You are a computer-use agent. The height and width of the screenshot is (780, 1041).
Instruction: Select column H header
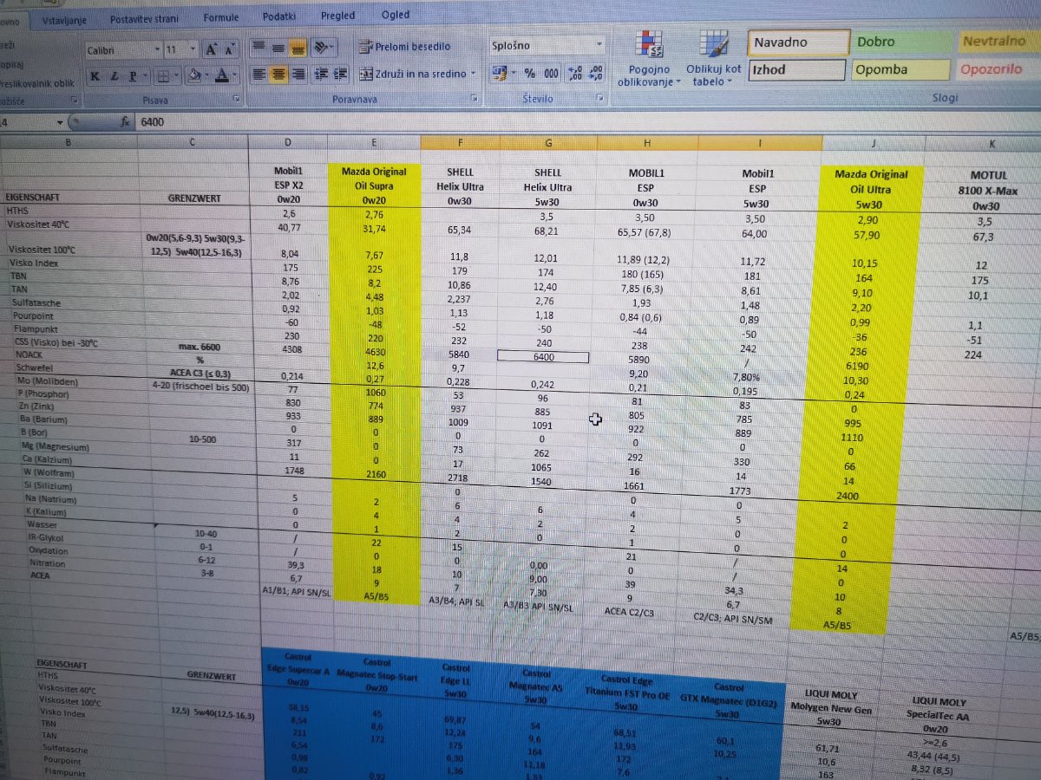click(x=647, y=142)
